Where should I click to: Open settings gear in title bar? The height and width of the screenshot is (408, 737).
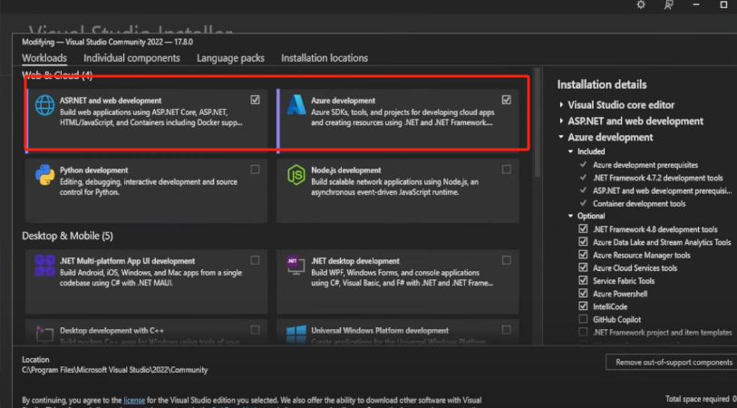coord(641,5)
